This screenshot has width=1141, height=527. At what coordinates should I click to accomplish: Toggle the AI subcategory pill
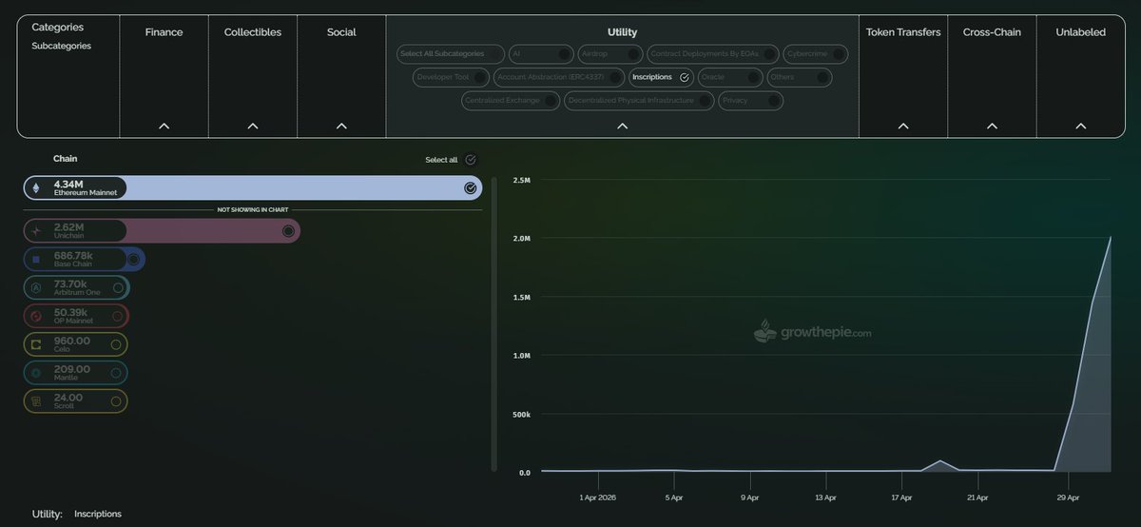542,54
